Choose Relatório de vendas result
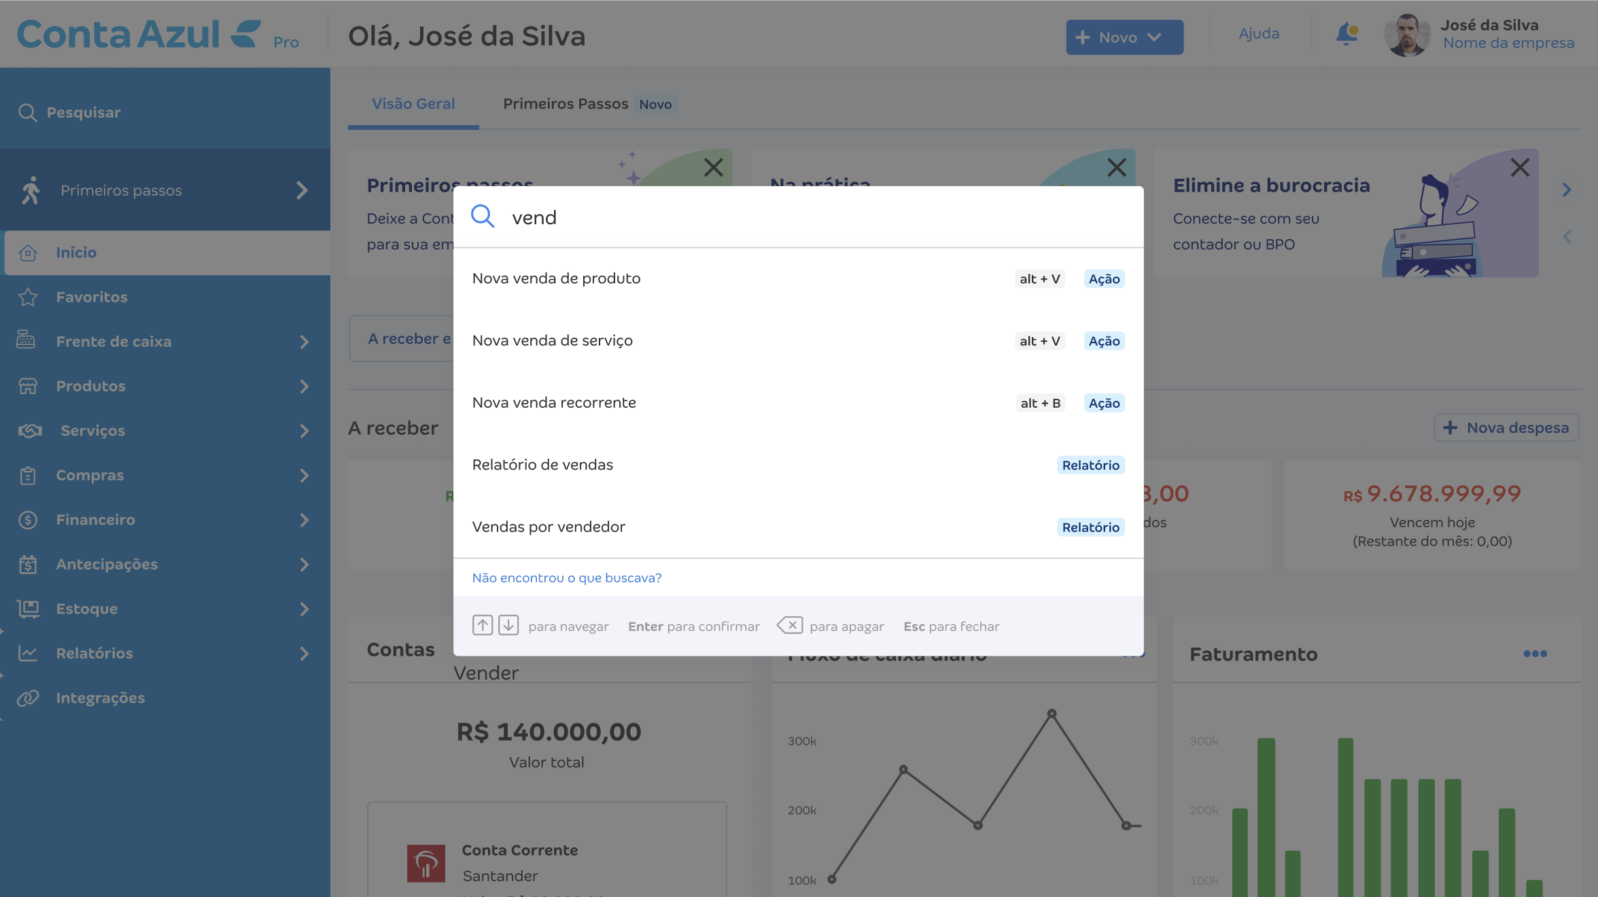This screenshot has width=1598, height=897. point(798,465)
